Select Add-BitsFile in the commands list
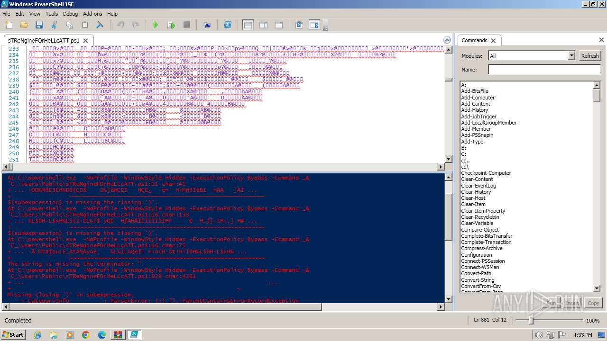The height and width of the screenshot is (341, 607). [x=475, y=91]
